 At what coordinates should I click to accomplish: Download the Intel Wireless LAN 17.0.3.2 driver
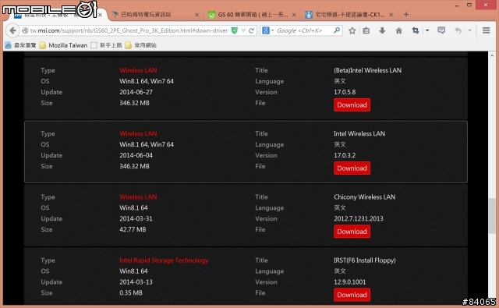pos(352,168)
